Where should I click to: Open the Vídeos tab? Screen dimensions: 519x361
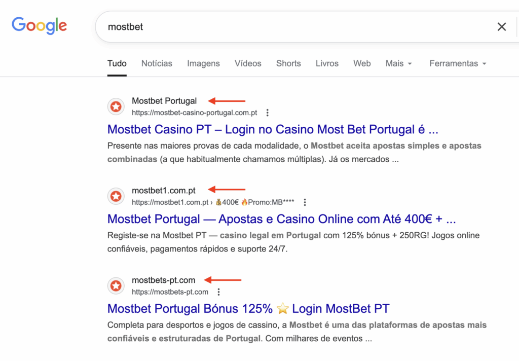pyautogui.click(x=248, y=63)
